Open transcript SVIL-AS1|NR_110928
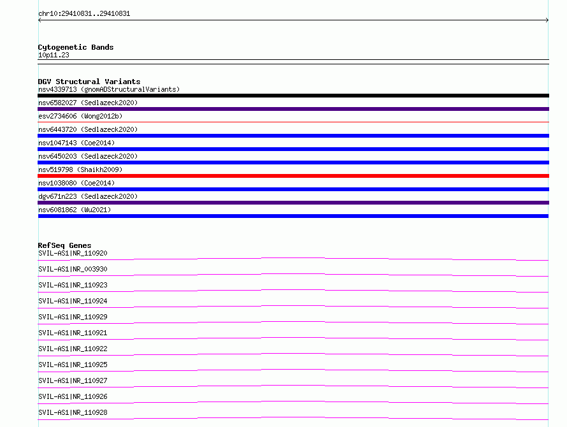This screenshot has height=427, width=567. click(x=73, y=412)
